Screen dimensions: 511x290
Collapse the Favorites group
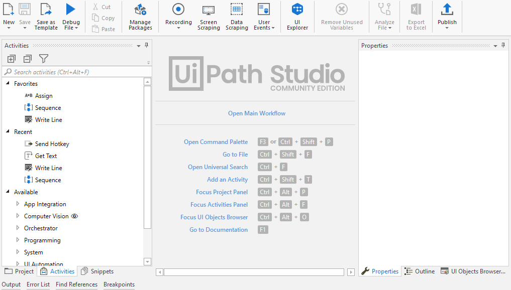[8, 83]
